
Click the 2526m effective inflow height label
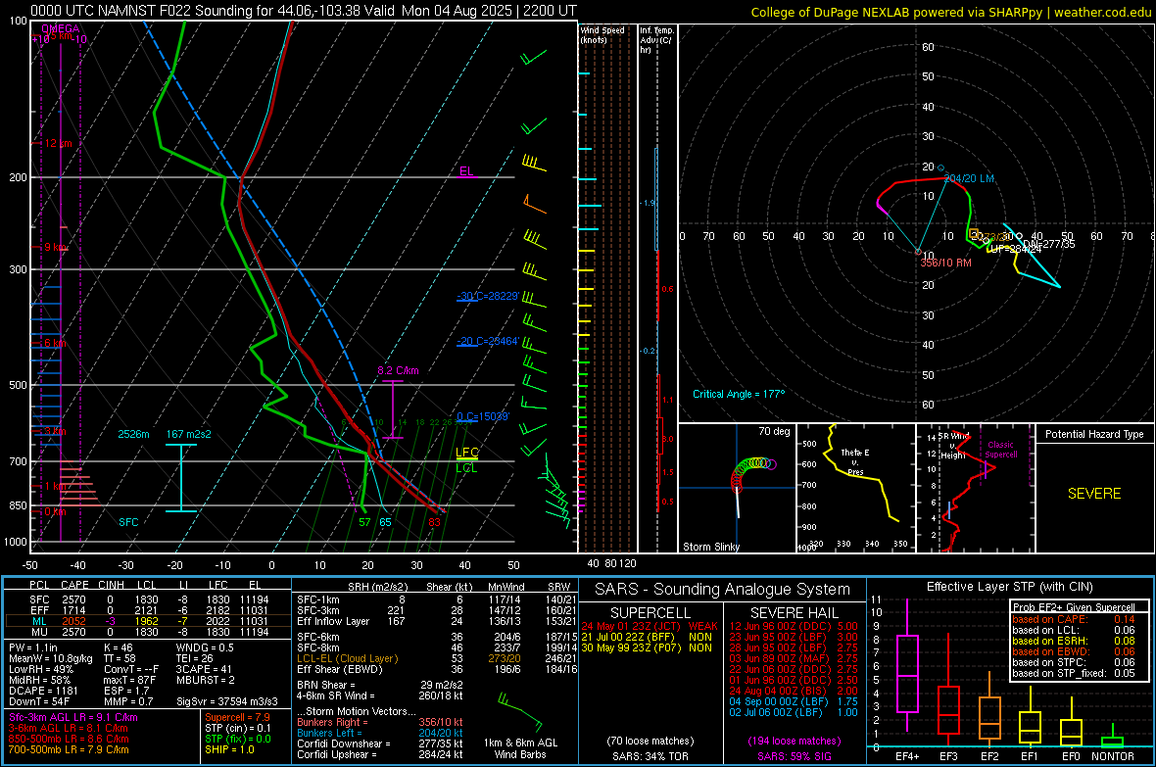coord(133,434)
